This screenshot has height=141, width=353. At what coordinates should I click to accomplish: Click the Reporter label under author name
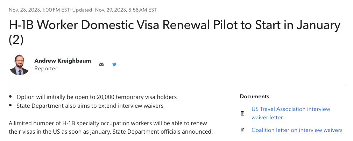coord(46,69)
